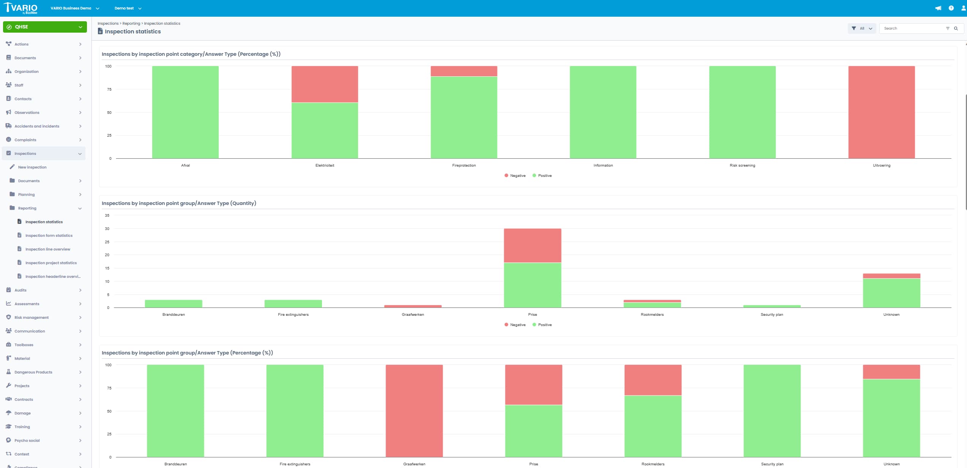Open the help question mark icon

951,8
